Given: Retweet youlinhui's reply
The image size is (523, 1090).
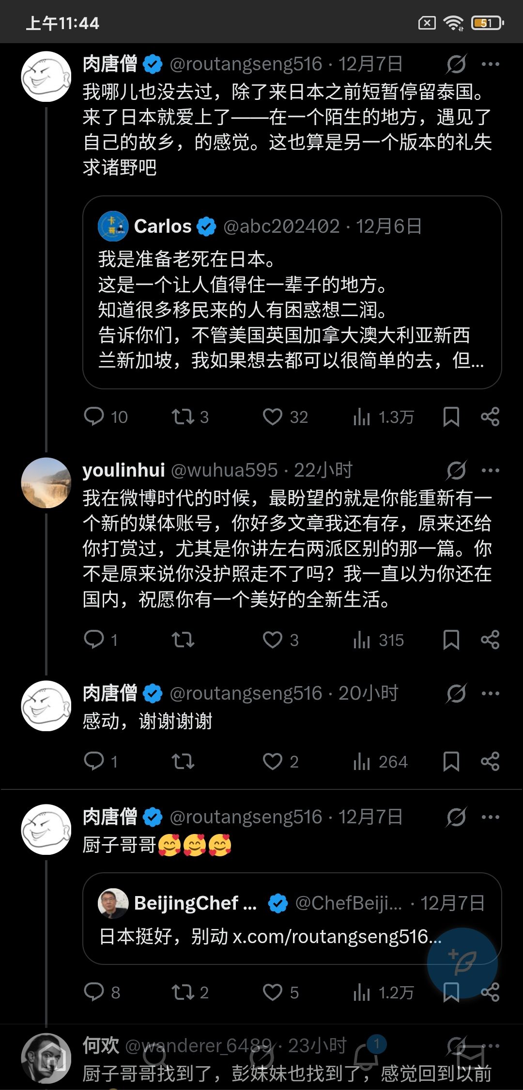Looking at the screenshot, I should 183,640.
